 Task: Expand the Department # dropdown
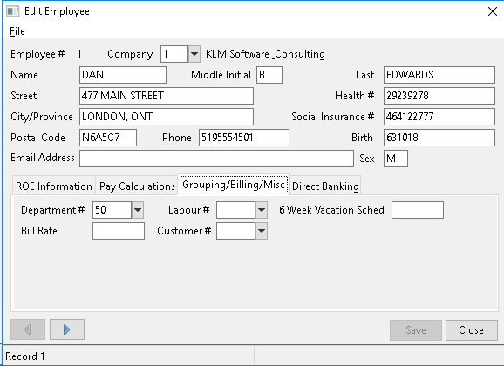[x=138, y=210]
